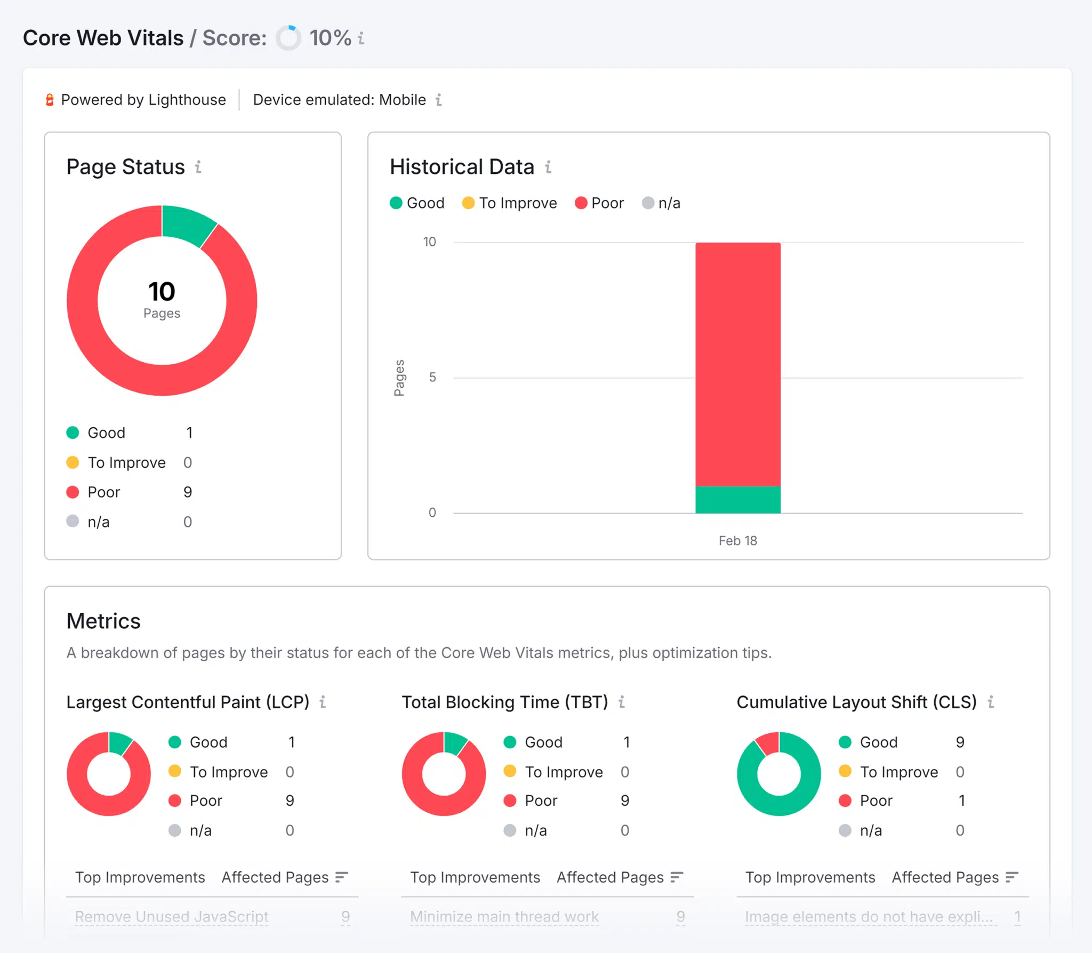Click the Lighthouse icon next to Powered by Lighthouse
1092x953 pixels.
(x=50, y=99)
